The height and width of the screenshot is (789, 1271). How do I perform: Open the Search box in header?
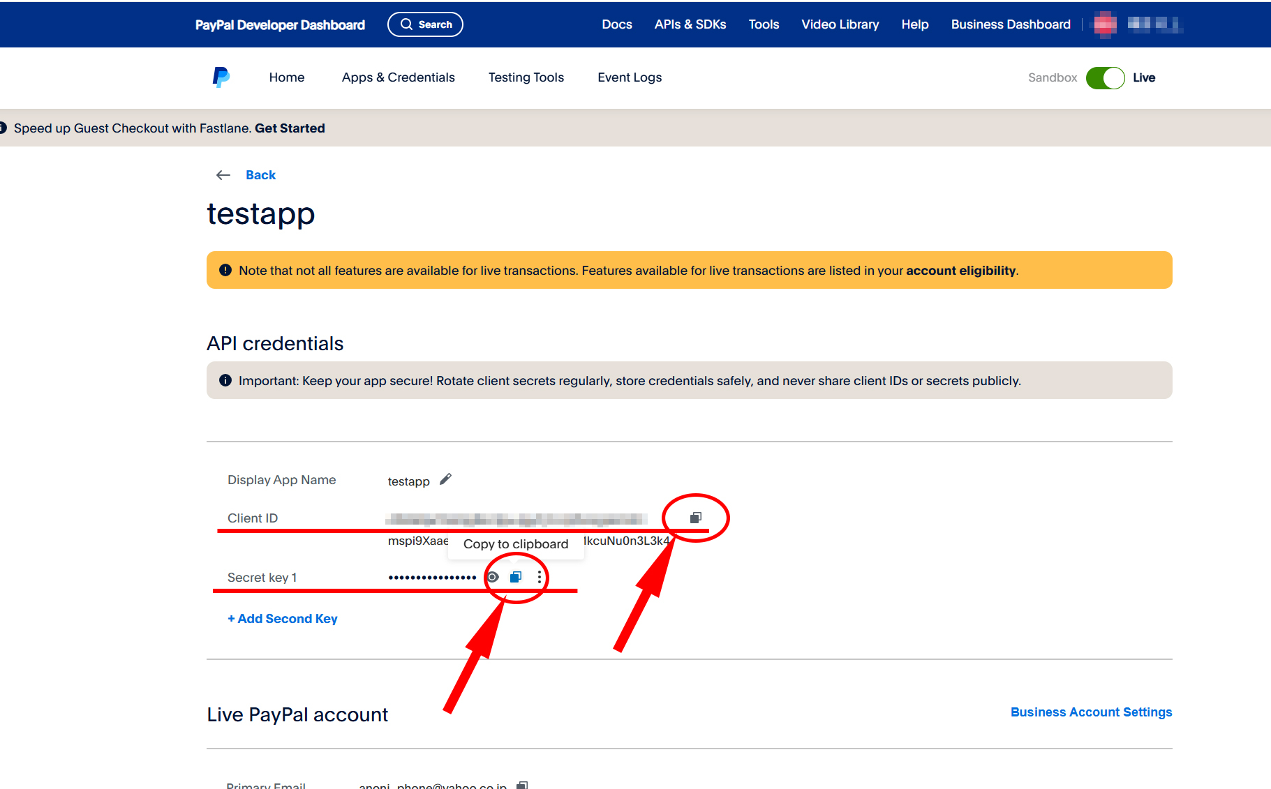tap(425, 24)
